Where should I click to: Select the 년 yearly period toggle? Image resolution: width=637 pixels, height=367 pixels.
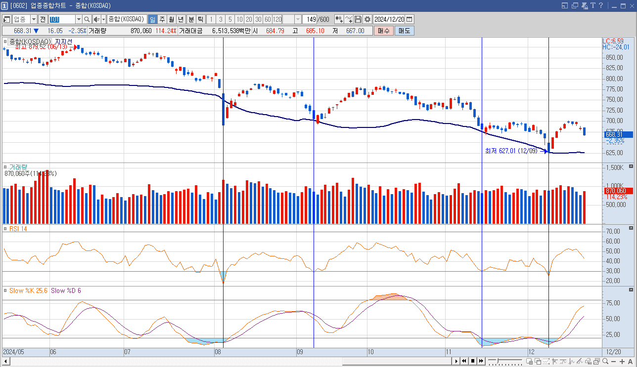point(181,19)
